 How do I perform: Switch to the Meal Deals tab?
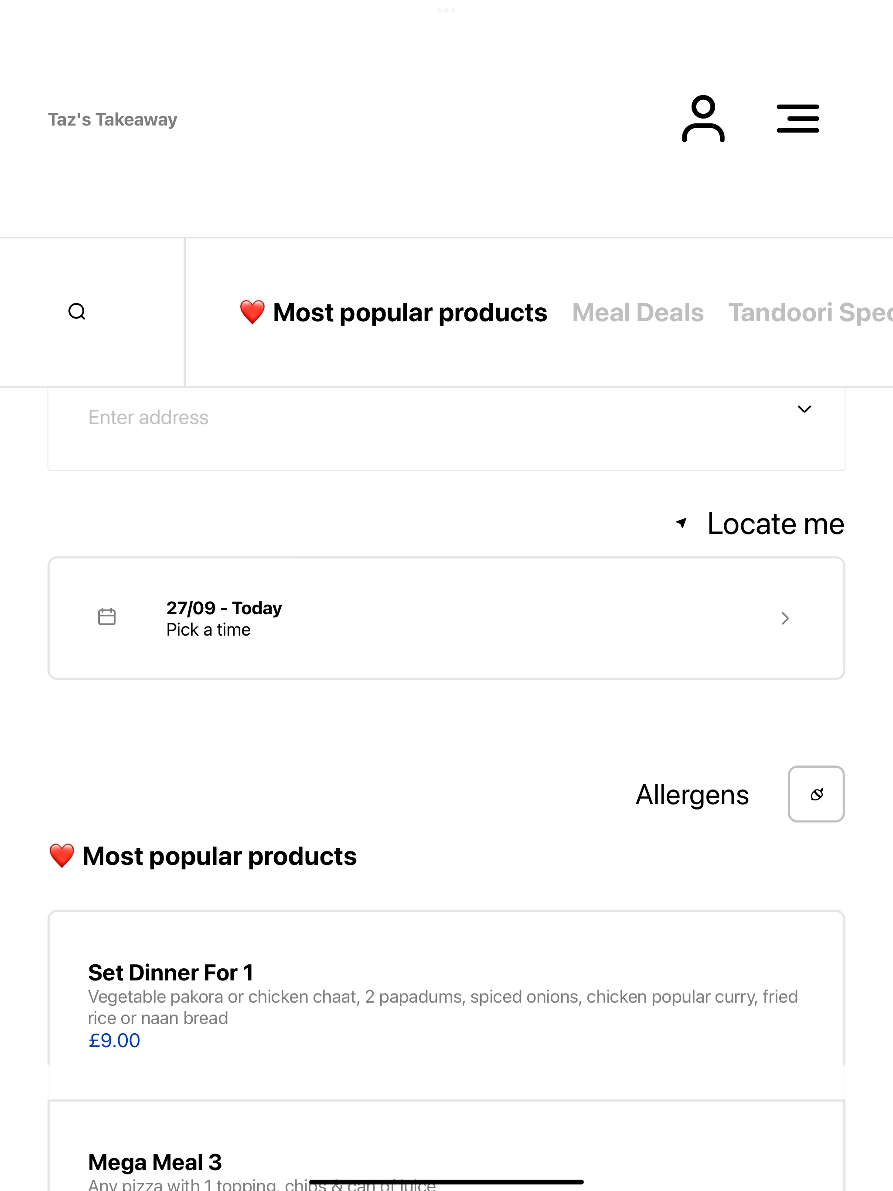638,312
